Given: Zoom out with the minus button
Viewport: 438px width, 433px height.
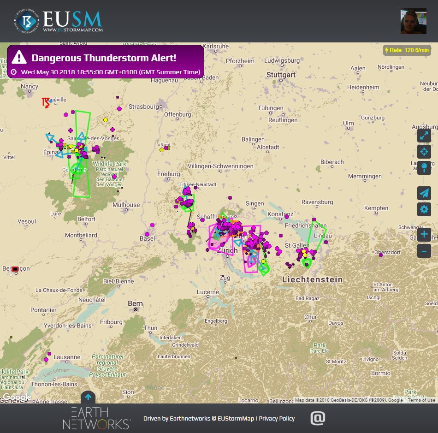Looking at the screenshot, I should click(x=424, y=251).
